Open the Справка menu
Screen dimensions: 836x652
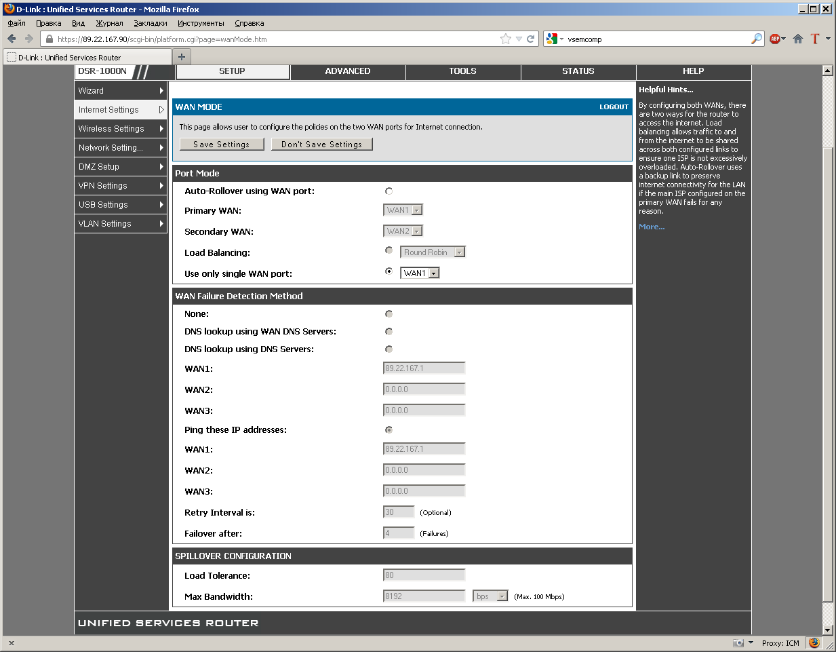tap(250, 23)
